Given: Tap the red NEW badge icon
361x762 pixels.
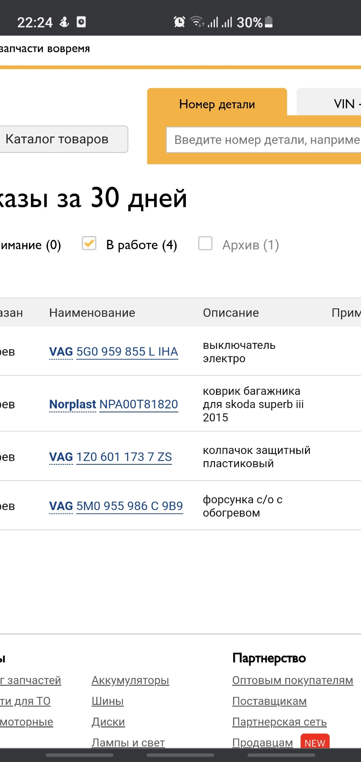Looking at the screenshot, I should coord(315,743).
